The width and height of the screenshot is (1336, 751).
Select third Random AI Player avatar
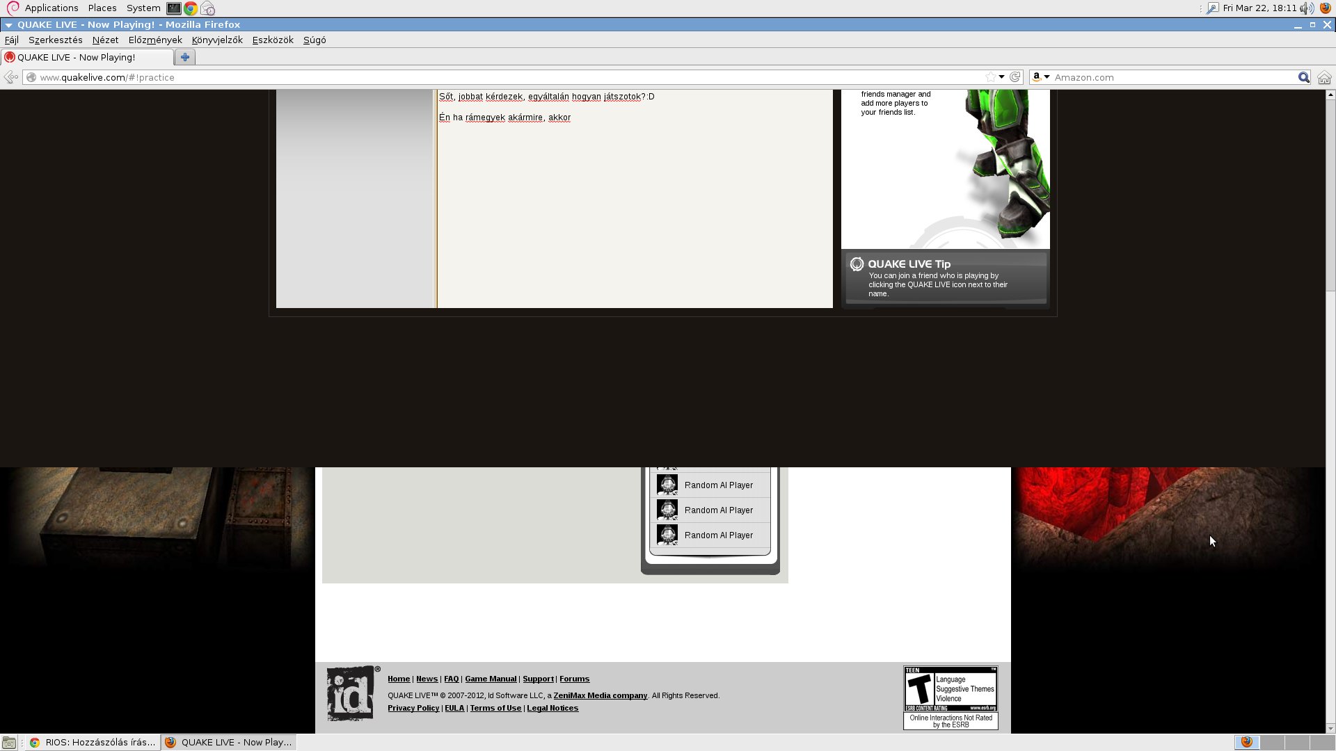[x=667, y=535]
